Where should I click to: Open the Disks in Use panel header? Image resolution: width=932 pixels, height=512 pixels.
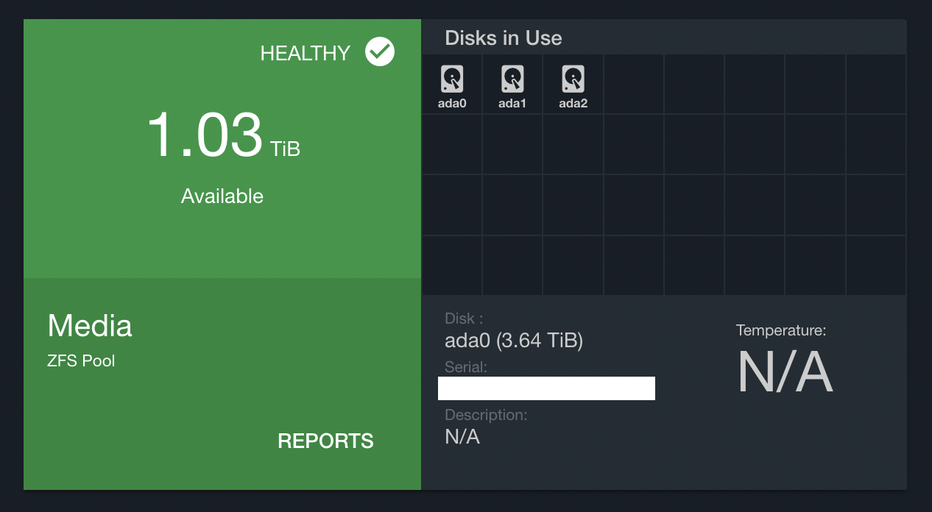(x=503, y=38)
